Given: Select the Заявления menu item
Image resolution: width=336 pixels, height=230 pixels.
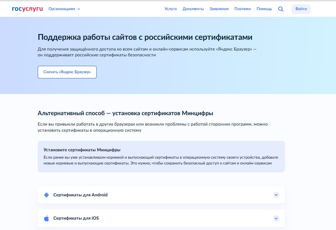Looking at the screenshot, I should (x=219, y=9).
